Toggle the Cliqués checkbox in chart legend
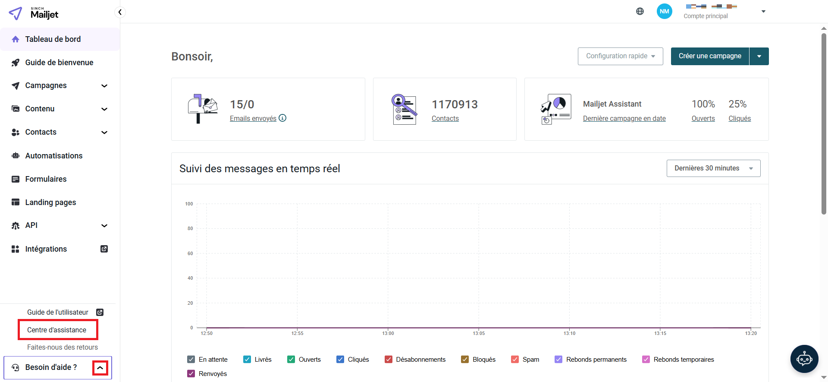 tap(340, 359)
